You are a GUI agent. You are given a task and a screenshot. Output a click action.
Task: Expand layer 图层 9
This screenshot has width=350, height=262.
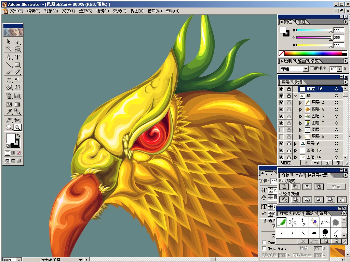[296, 144]
